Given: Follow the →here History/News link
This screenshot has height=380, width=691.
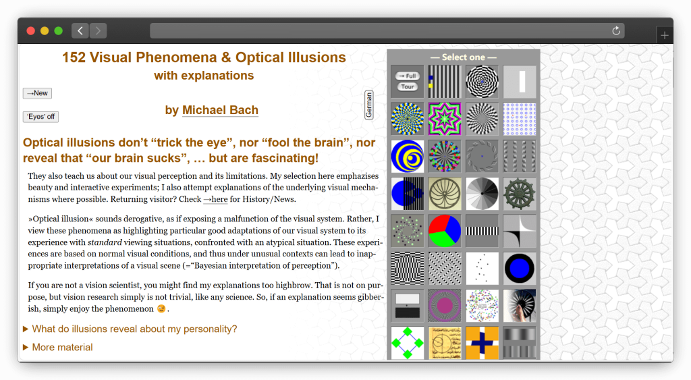Looking at the screenshot, I should pyautogui.click(x=215, y=199).
